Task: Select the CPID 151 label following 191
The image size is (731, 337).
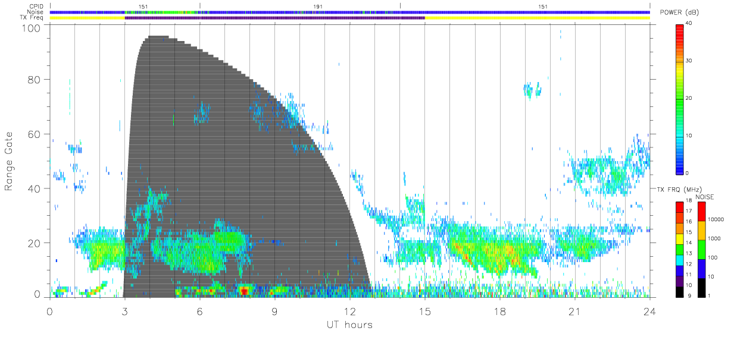Action: click(543, 7)
